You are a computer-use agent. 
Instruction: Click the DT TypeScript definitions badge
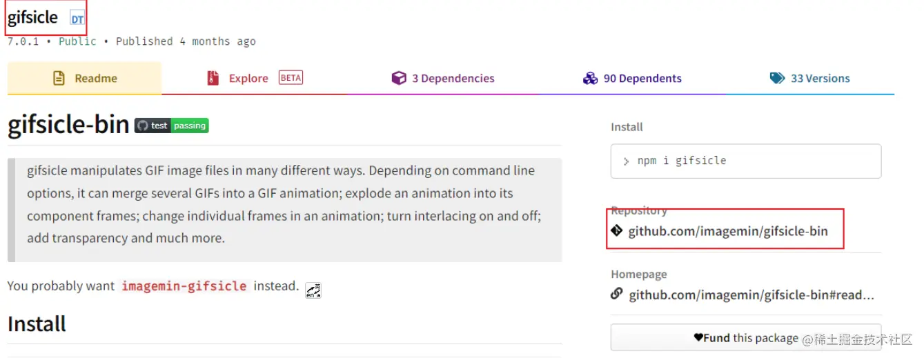point(77,19)
